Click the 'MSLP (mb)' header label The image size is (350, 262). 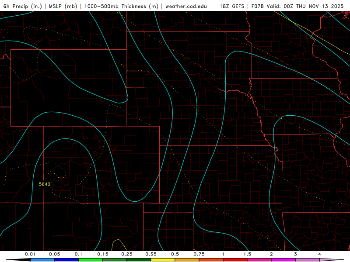click(63, 6)
